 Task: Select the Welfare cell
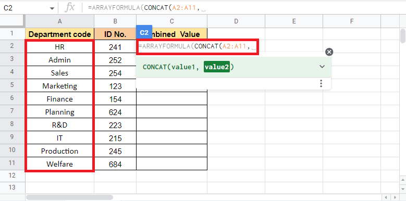click(60, 164)
